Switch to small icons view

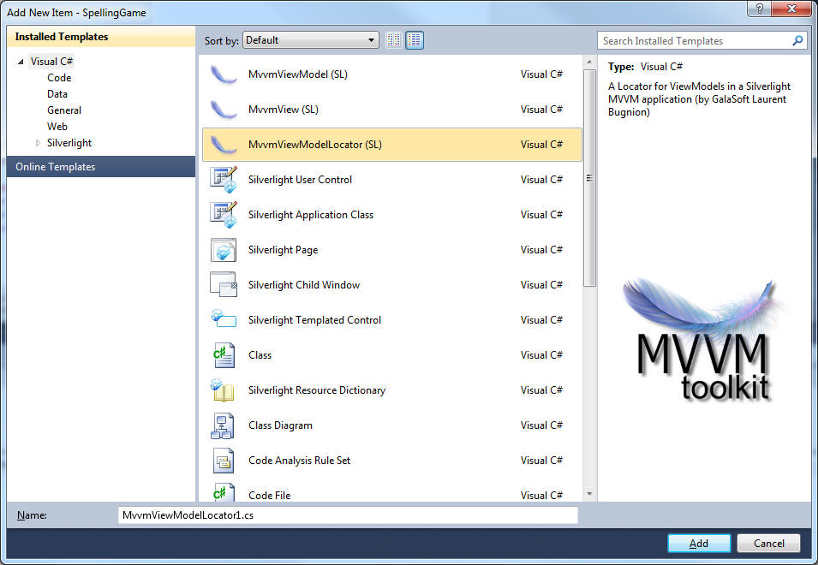(x=393, y=39)
